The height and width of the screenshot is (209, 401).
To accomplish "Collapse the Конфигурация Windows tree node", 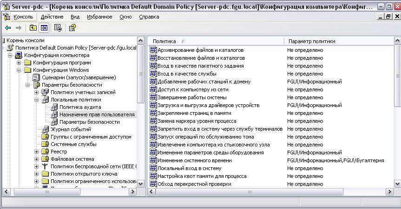I will [20, 70].
